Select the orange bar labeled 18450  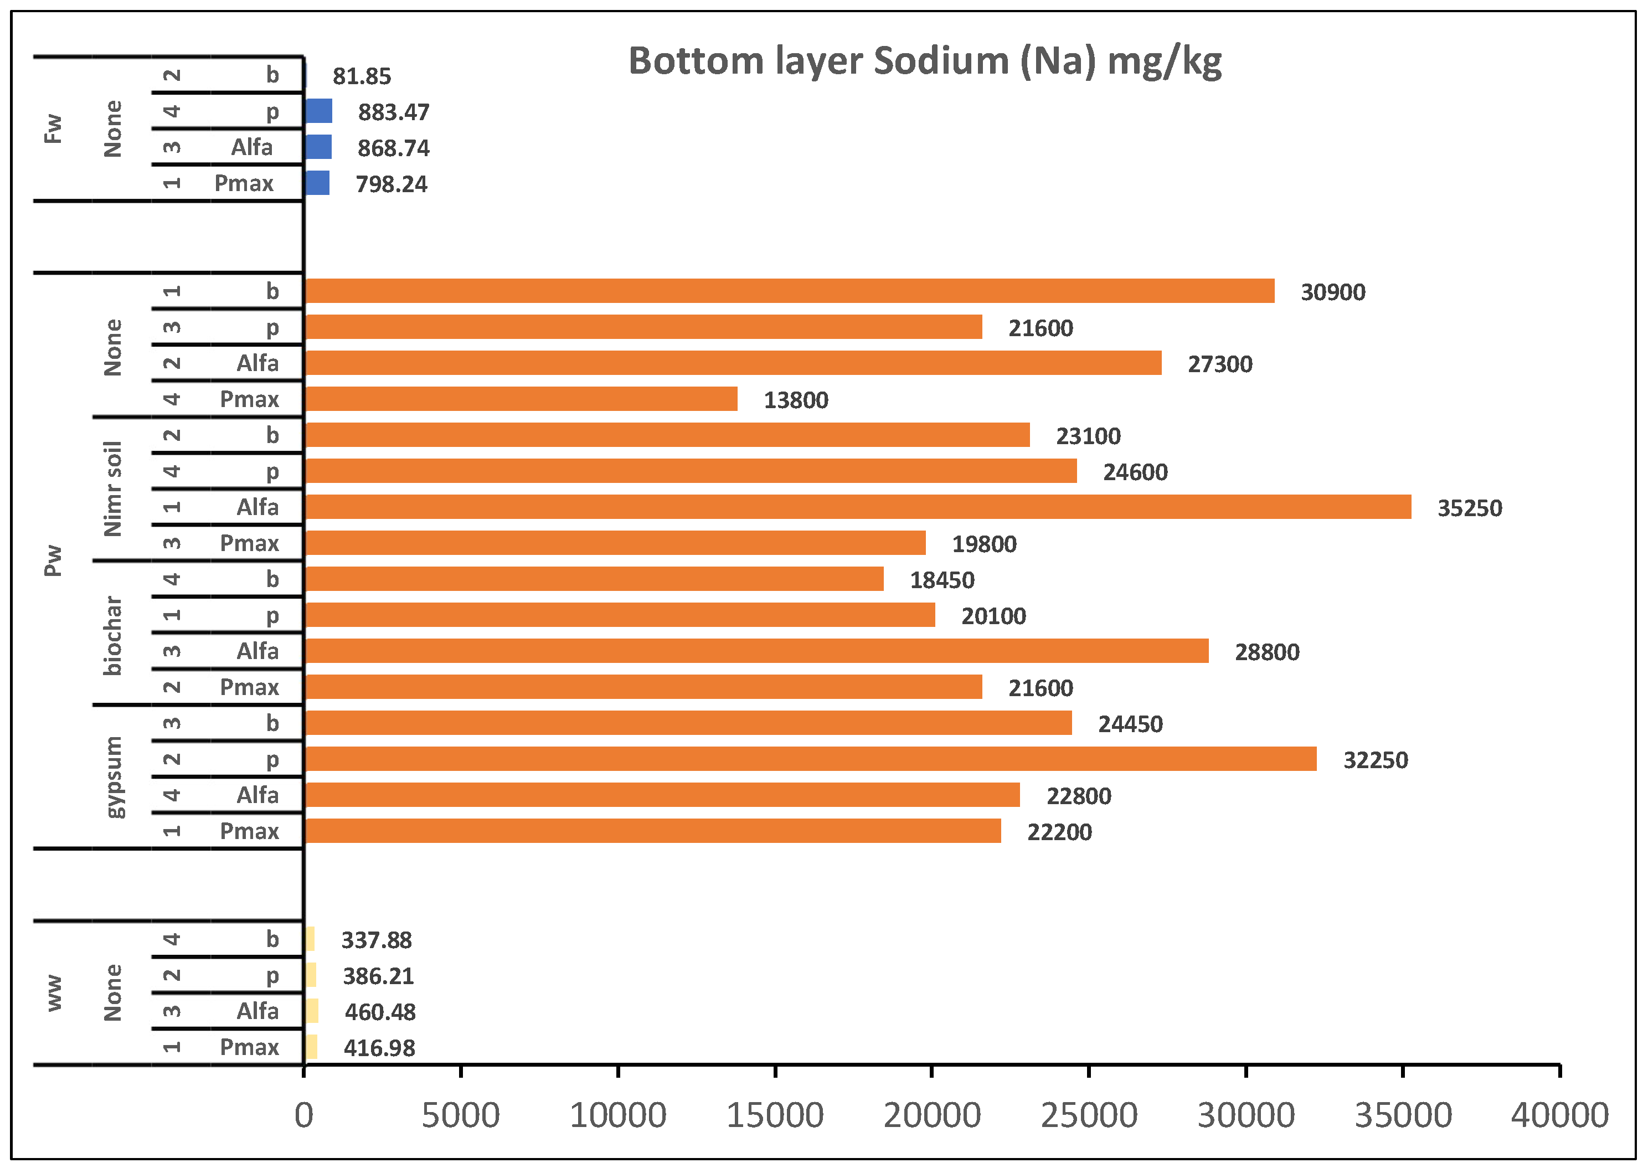pyautogui.click(x=594, y=579)
